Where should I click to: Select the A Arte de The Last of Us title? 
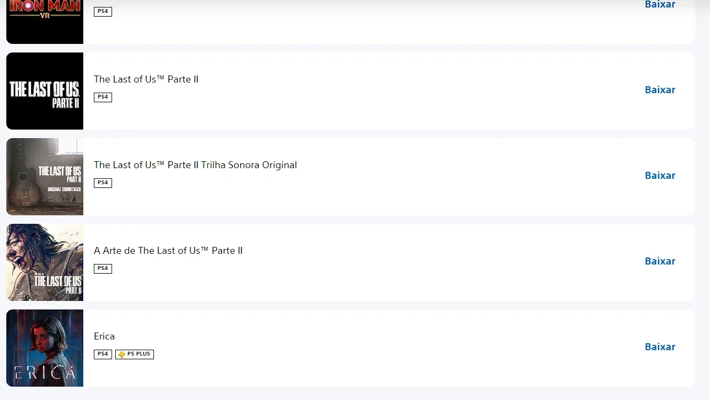tap(168, 251)
